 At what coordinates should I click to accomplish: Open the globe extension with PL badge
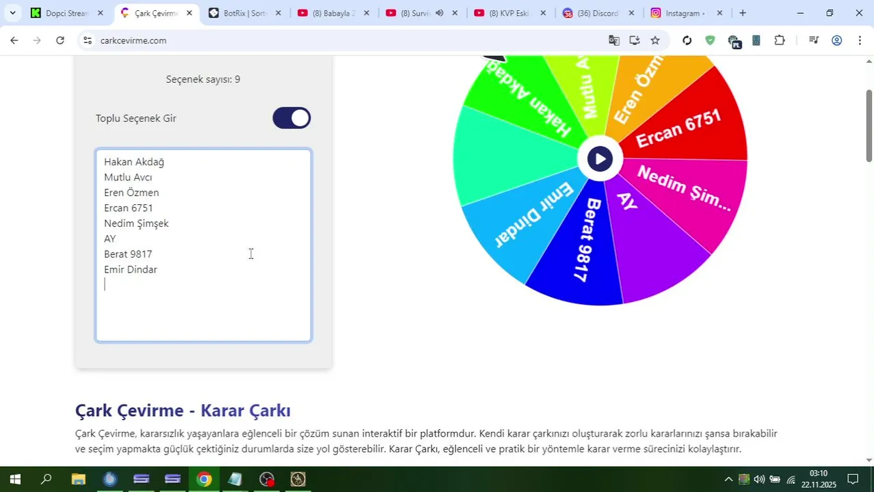coord(734,42)
